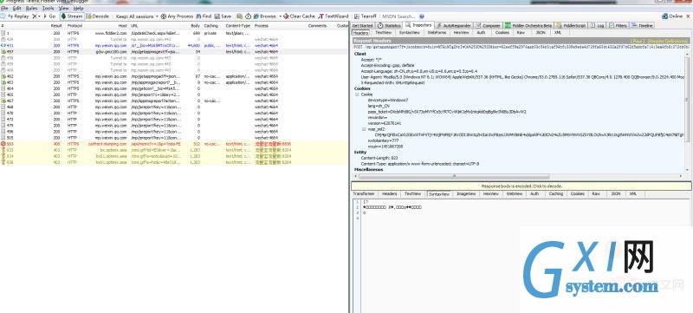Click the comment bubble toolbar icon
693x313 pixels.
coord(3,16)
